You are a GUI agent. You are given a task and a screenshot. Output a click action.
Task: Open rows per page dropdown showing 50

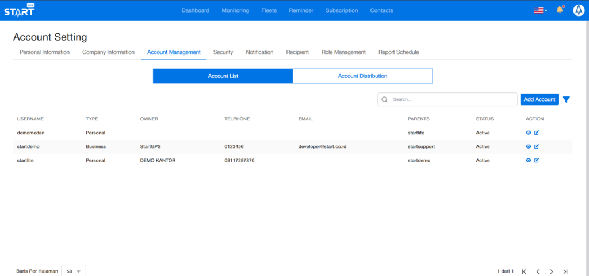coord(73,271)
